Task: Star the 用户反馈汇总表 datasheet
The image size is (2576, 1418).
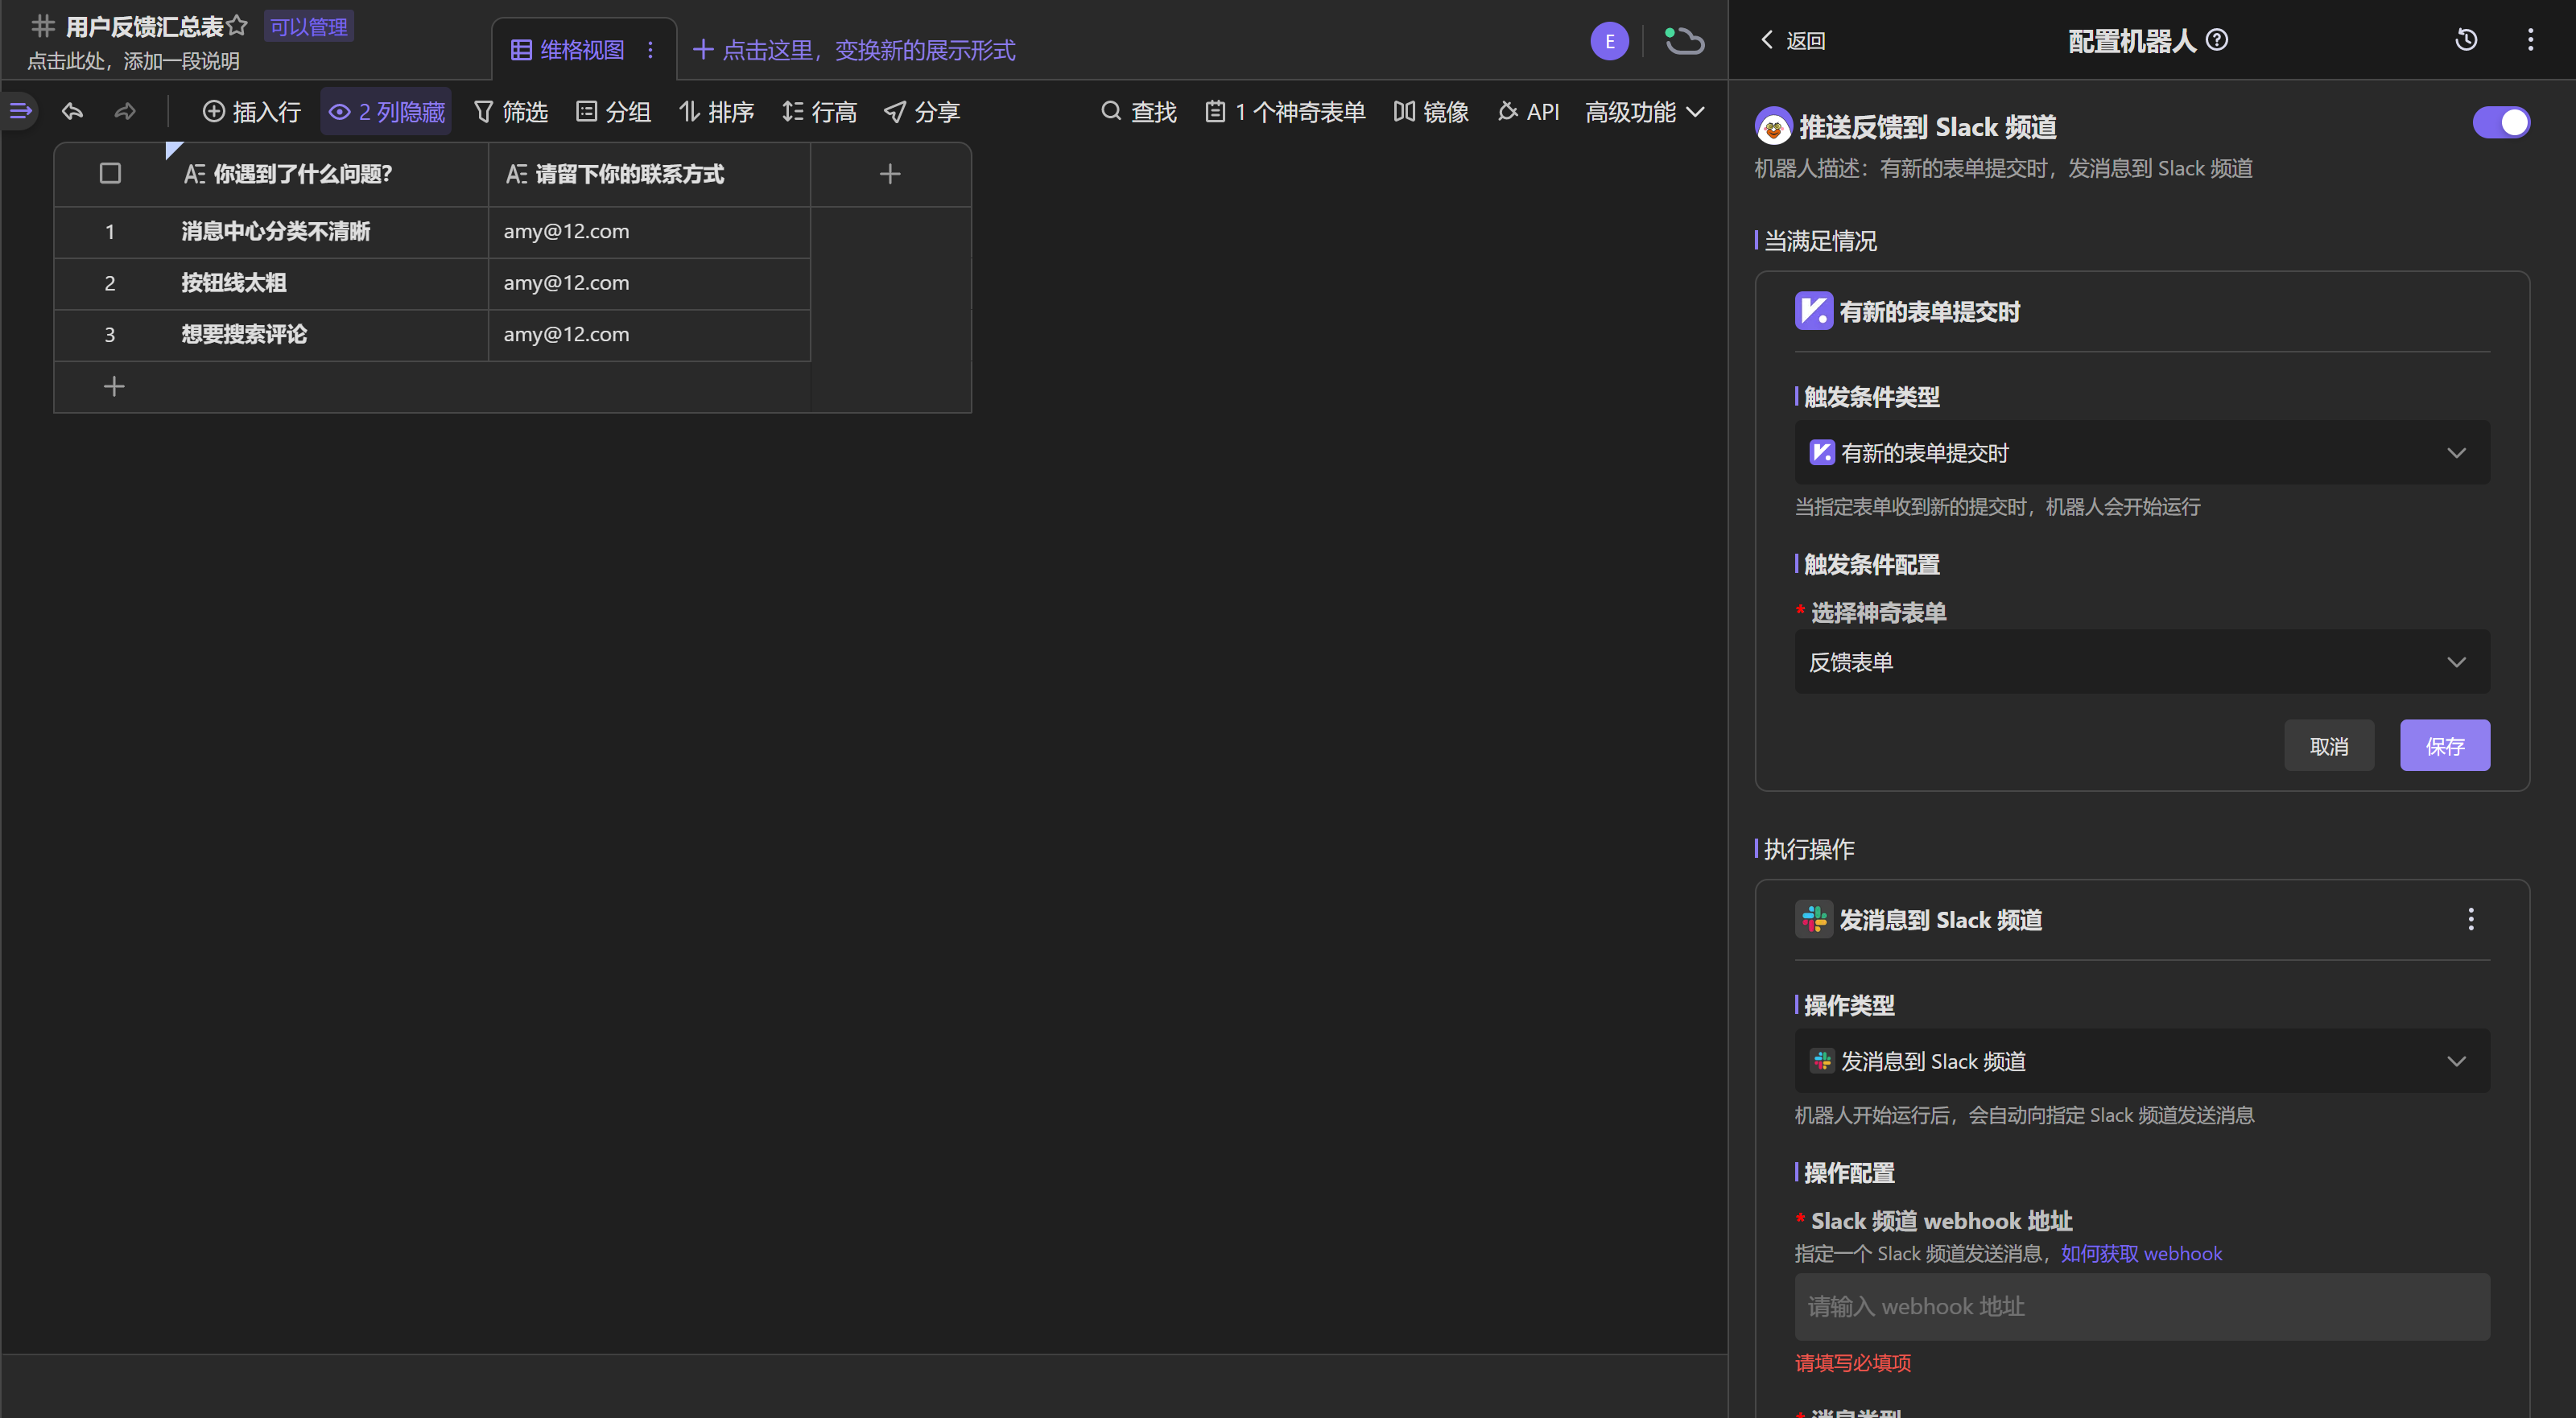Action: 237,25
